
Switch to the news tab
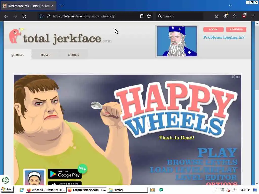coord(46,54)
